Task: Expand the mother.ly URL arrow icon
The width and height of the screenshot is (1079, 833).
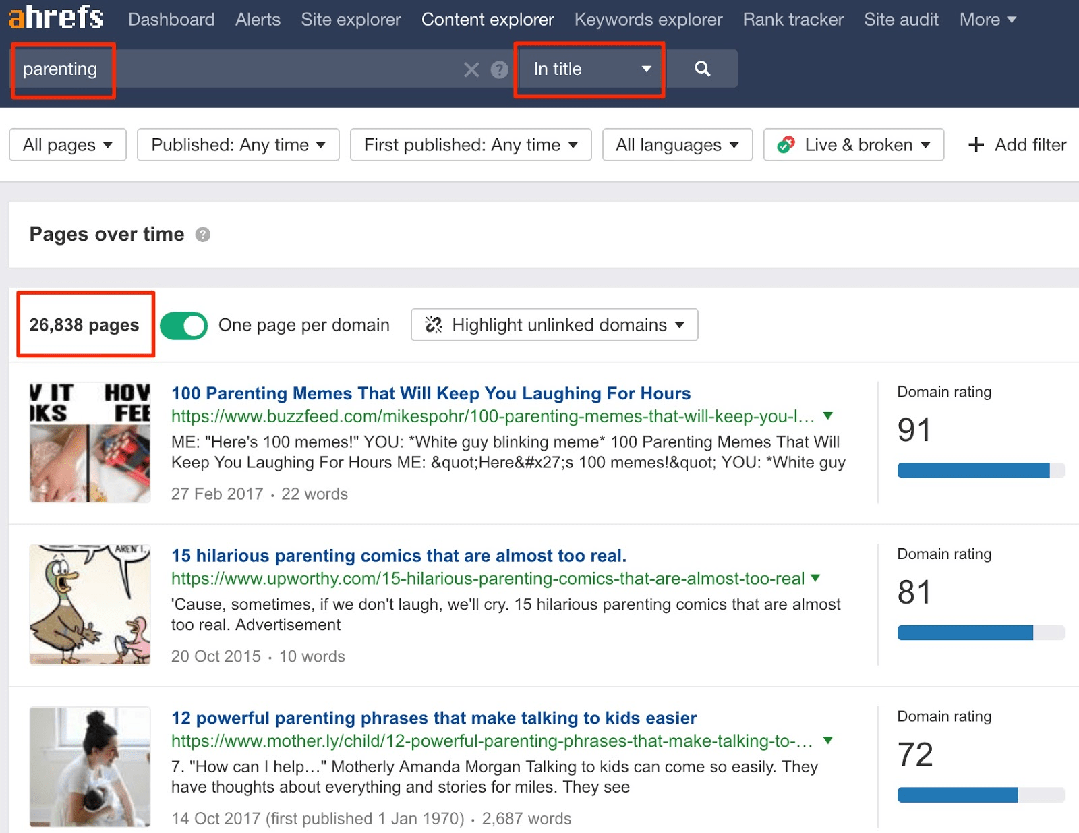Action: [x=828, y=741]
